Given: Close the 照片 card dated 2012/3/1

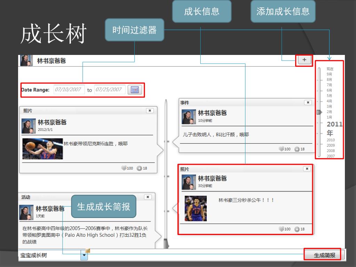Looking at the screenshot, I should pyautogui.click(x=149, y=111).
